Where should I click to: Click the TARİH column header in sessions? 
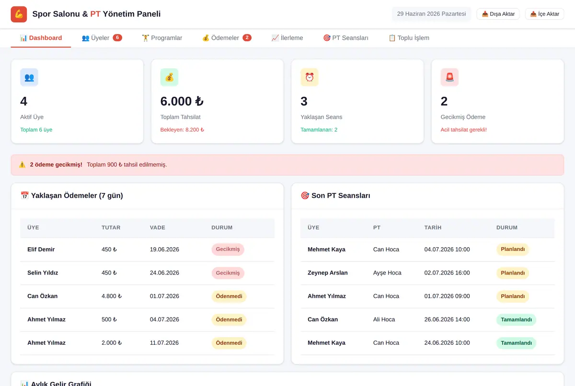[x=433, y=228]
